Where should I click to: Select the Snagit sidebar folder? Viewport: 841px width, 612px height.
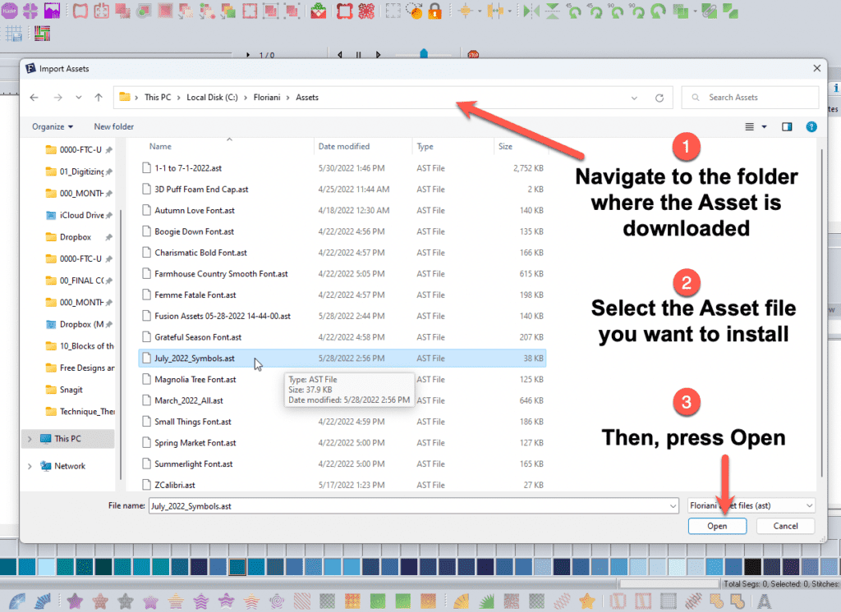click(64, 390)
